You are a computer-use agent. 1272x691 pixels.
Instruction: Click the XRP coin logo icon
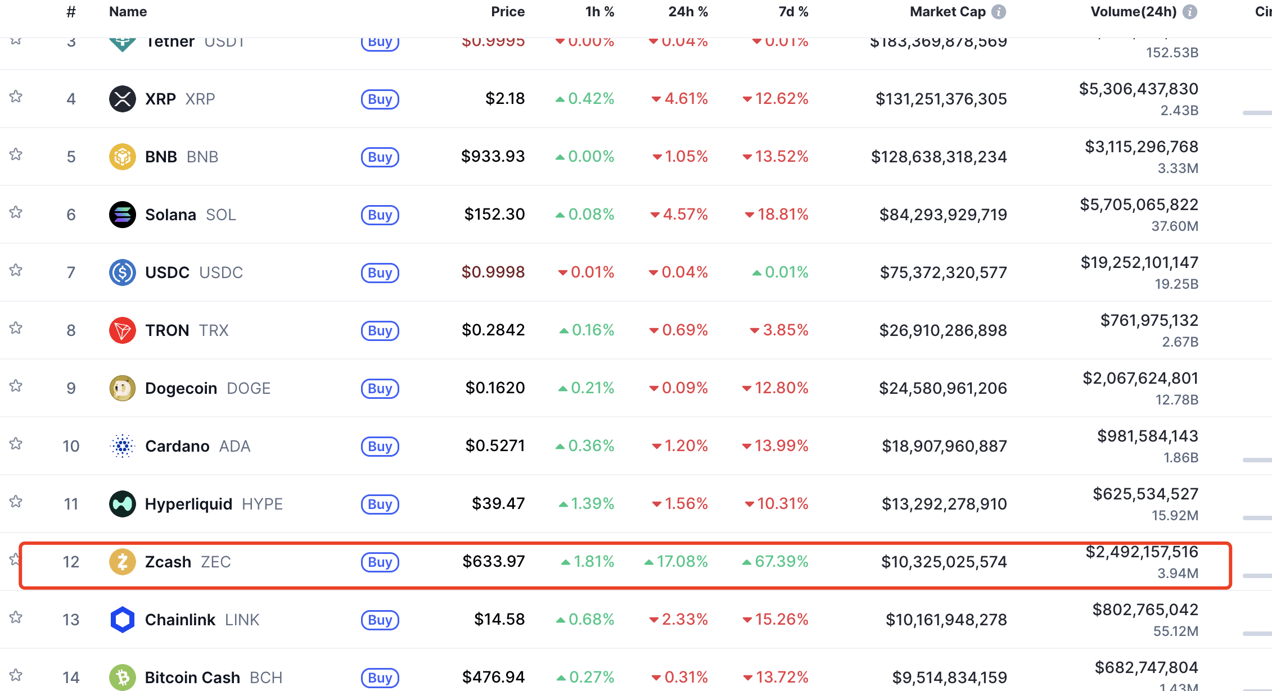click(122, 99)
